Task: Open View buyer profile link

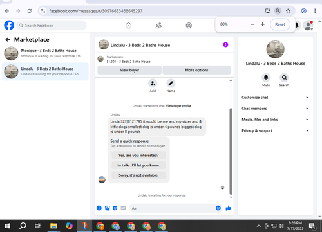Action: tap(178, 106)
